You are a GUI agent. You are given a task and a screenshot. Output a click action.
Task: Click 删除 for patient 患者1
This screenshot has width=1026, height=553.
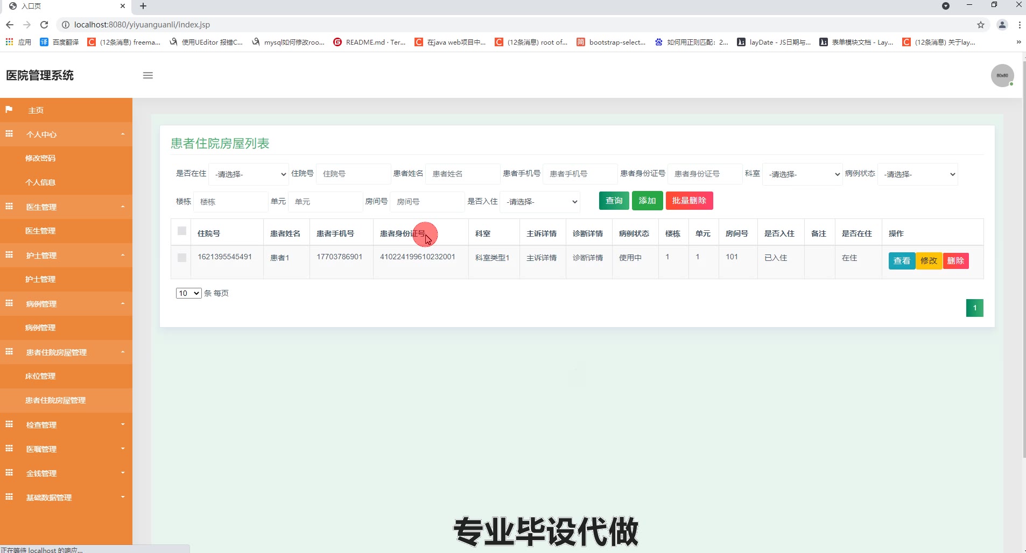pos(955,261)
